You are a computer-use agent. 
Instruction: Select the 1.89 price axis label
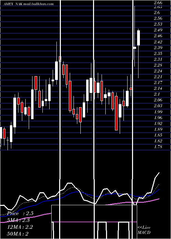[x=158, y=129]
